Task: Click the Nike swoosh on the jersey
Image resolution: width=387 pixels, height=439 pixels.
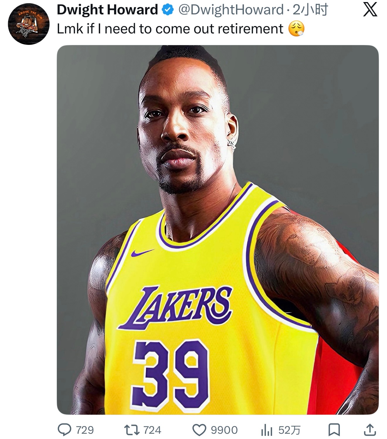Action: [x=142, y=252]
